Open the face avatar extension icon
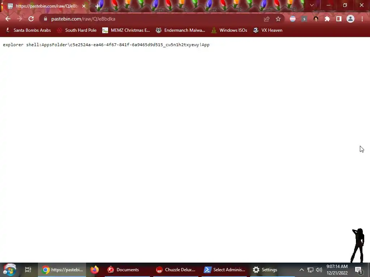This screenshot has width=370, height=277. [316, 19]
